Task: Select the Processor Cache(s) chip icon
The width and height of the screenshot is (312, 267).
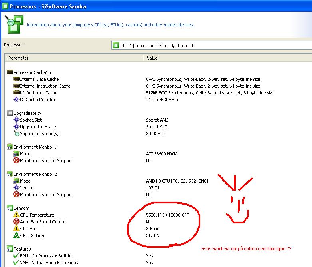Action: coord(10,72)
